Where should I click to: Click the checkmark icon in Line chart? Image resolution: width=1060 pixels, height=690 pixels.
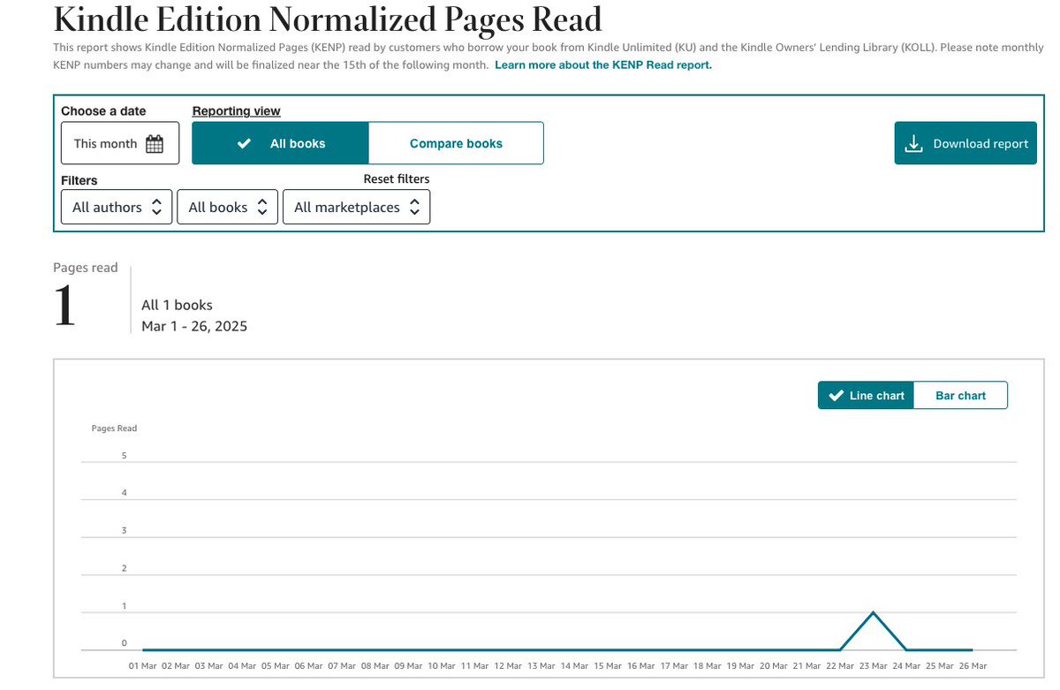[836, 395]
